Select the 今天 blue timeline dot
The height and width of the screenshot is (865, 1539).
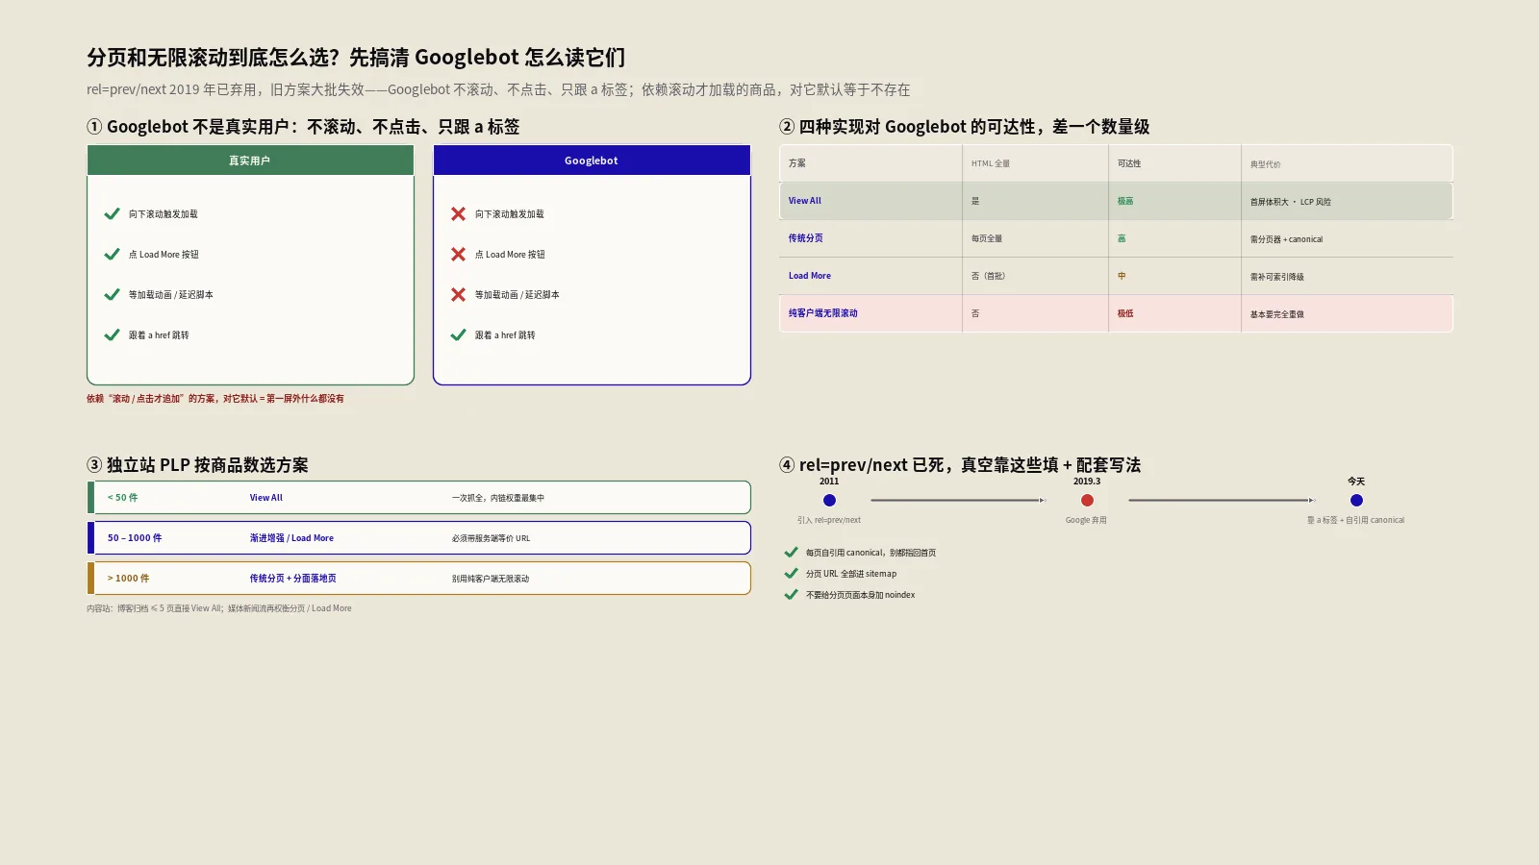tap(1356, 500)
